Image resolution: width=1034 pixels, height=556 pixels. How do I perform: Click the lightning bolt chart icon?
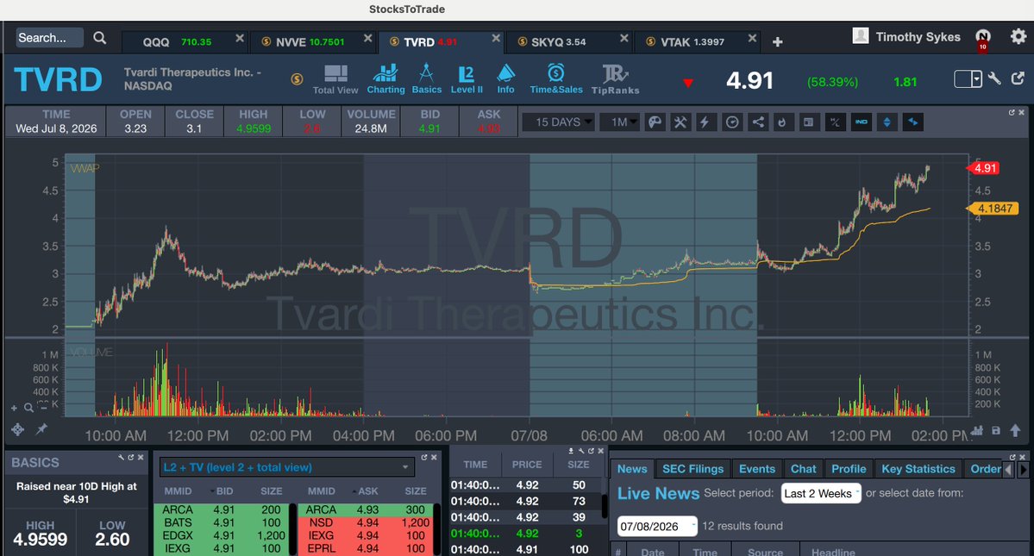coord(705,122)
